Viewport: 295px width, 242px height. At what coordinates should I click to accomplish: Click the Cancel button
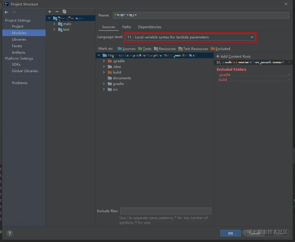tap(254, 233)
